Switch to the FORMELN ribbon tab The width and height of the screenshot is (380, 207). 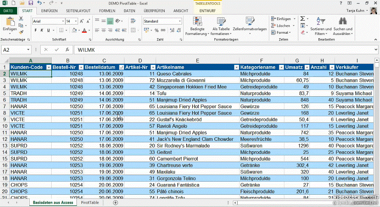(x=107, y=11)
